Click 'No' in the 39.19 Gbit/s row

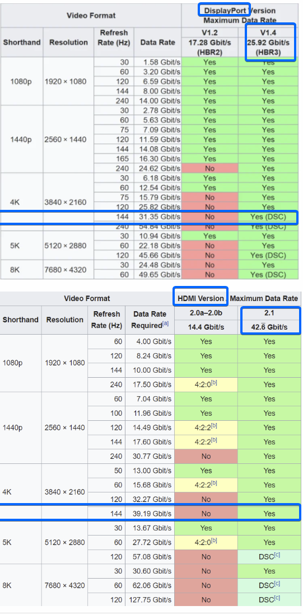pos(206,513)
